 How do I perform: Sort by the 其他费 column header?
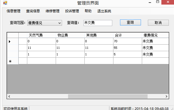coord(99,35)
